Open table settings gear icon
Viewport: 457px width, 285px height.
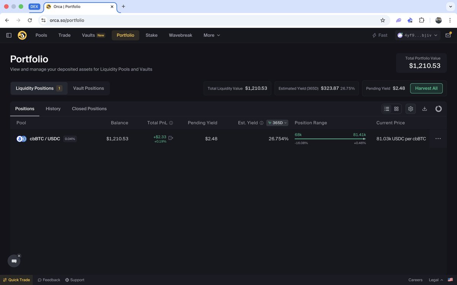(411, 109)
